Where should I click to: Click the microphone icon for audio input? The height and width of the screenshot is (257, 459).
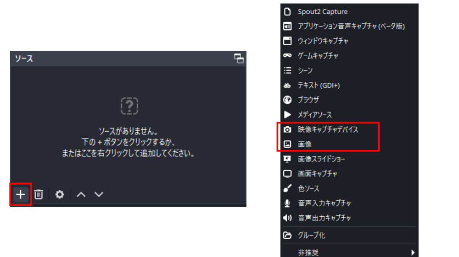pyautogui.click(x=287, y=203)
